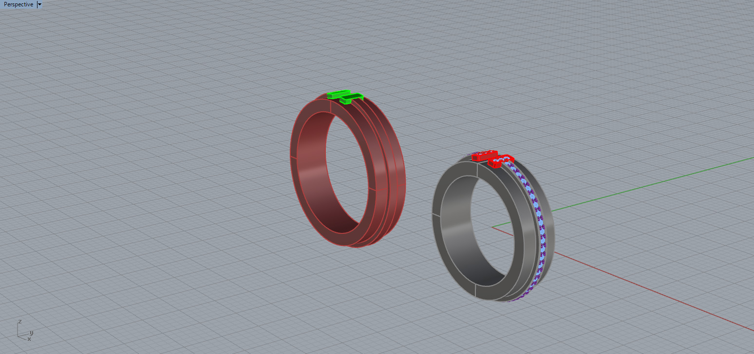Select the red clasp on the gray ring
754x354 pixels.
(x=492, y=159)
